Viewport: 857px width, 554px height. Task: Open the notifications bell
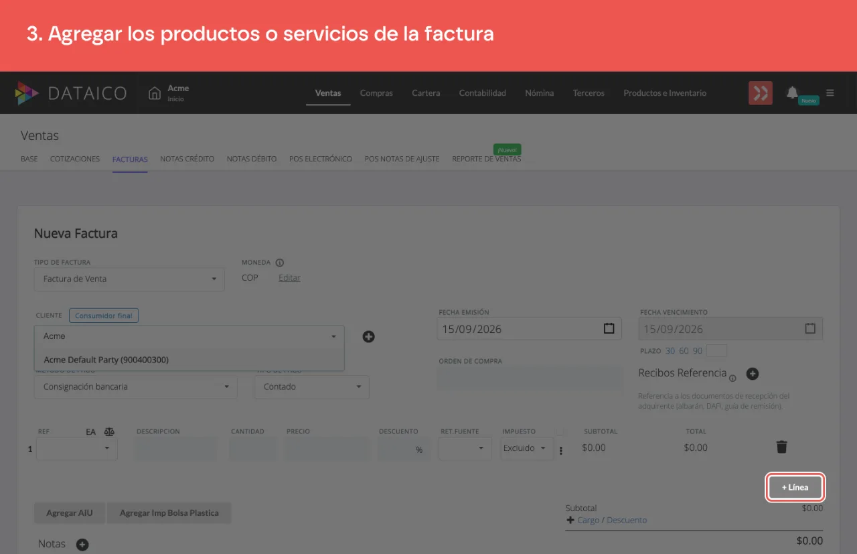[793, 92]
